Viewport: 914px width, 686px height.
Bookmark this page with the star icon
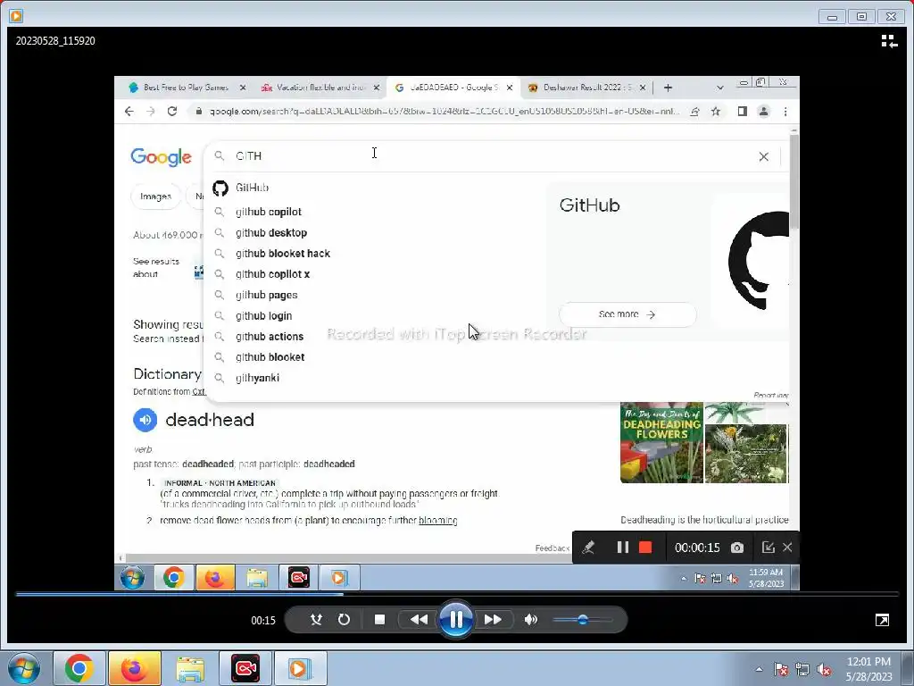click(716, 112)
